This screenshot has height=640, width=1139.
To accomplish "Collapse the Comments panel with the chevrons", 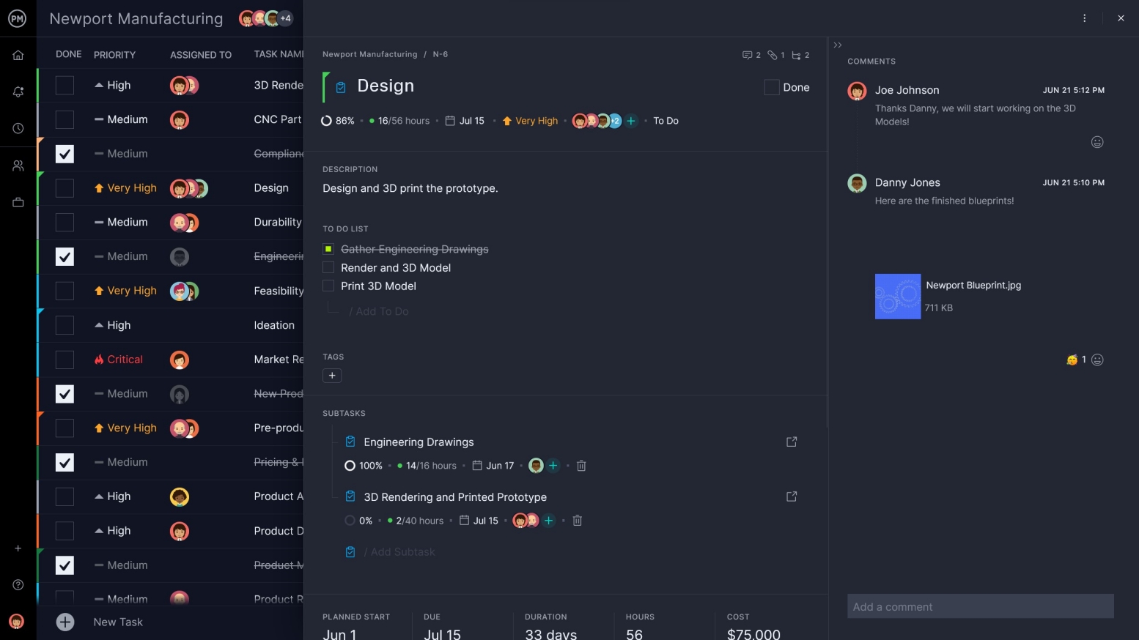I will [x=837, y=44].
